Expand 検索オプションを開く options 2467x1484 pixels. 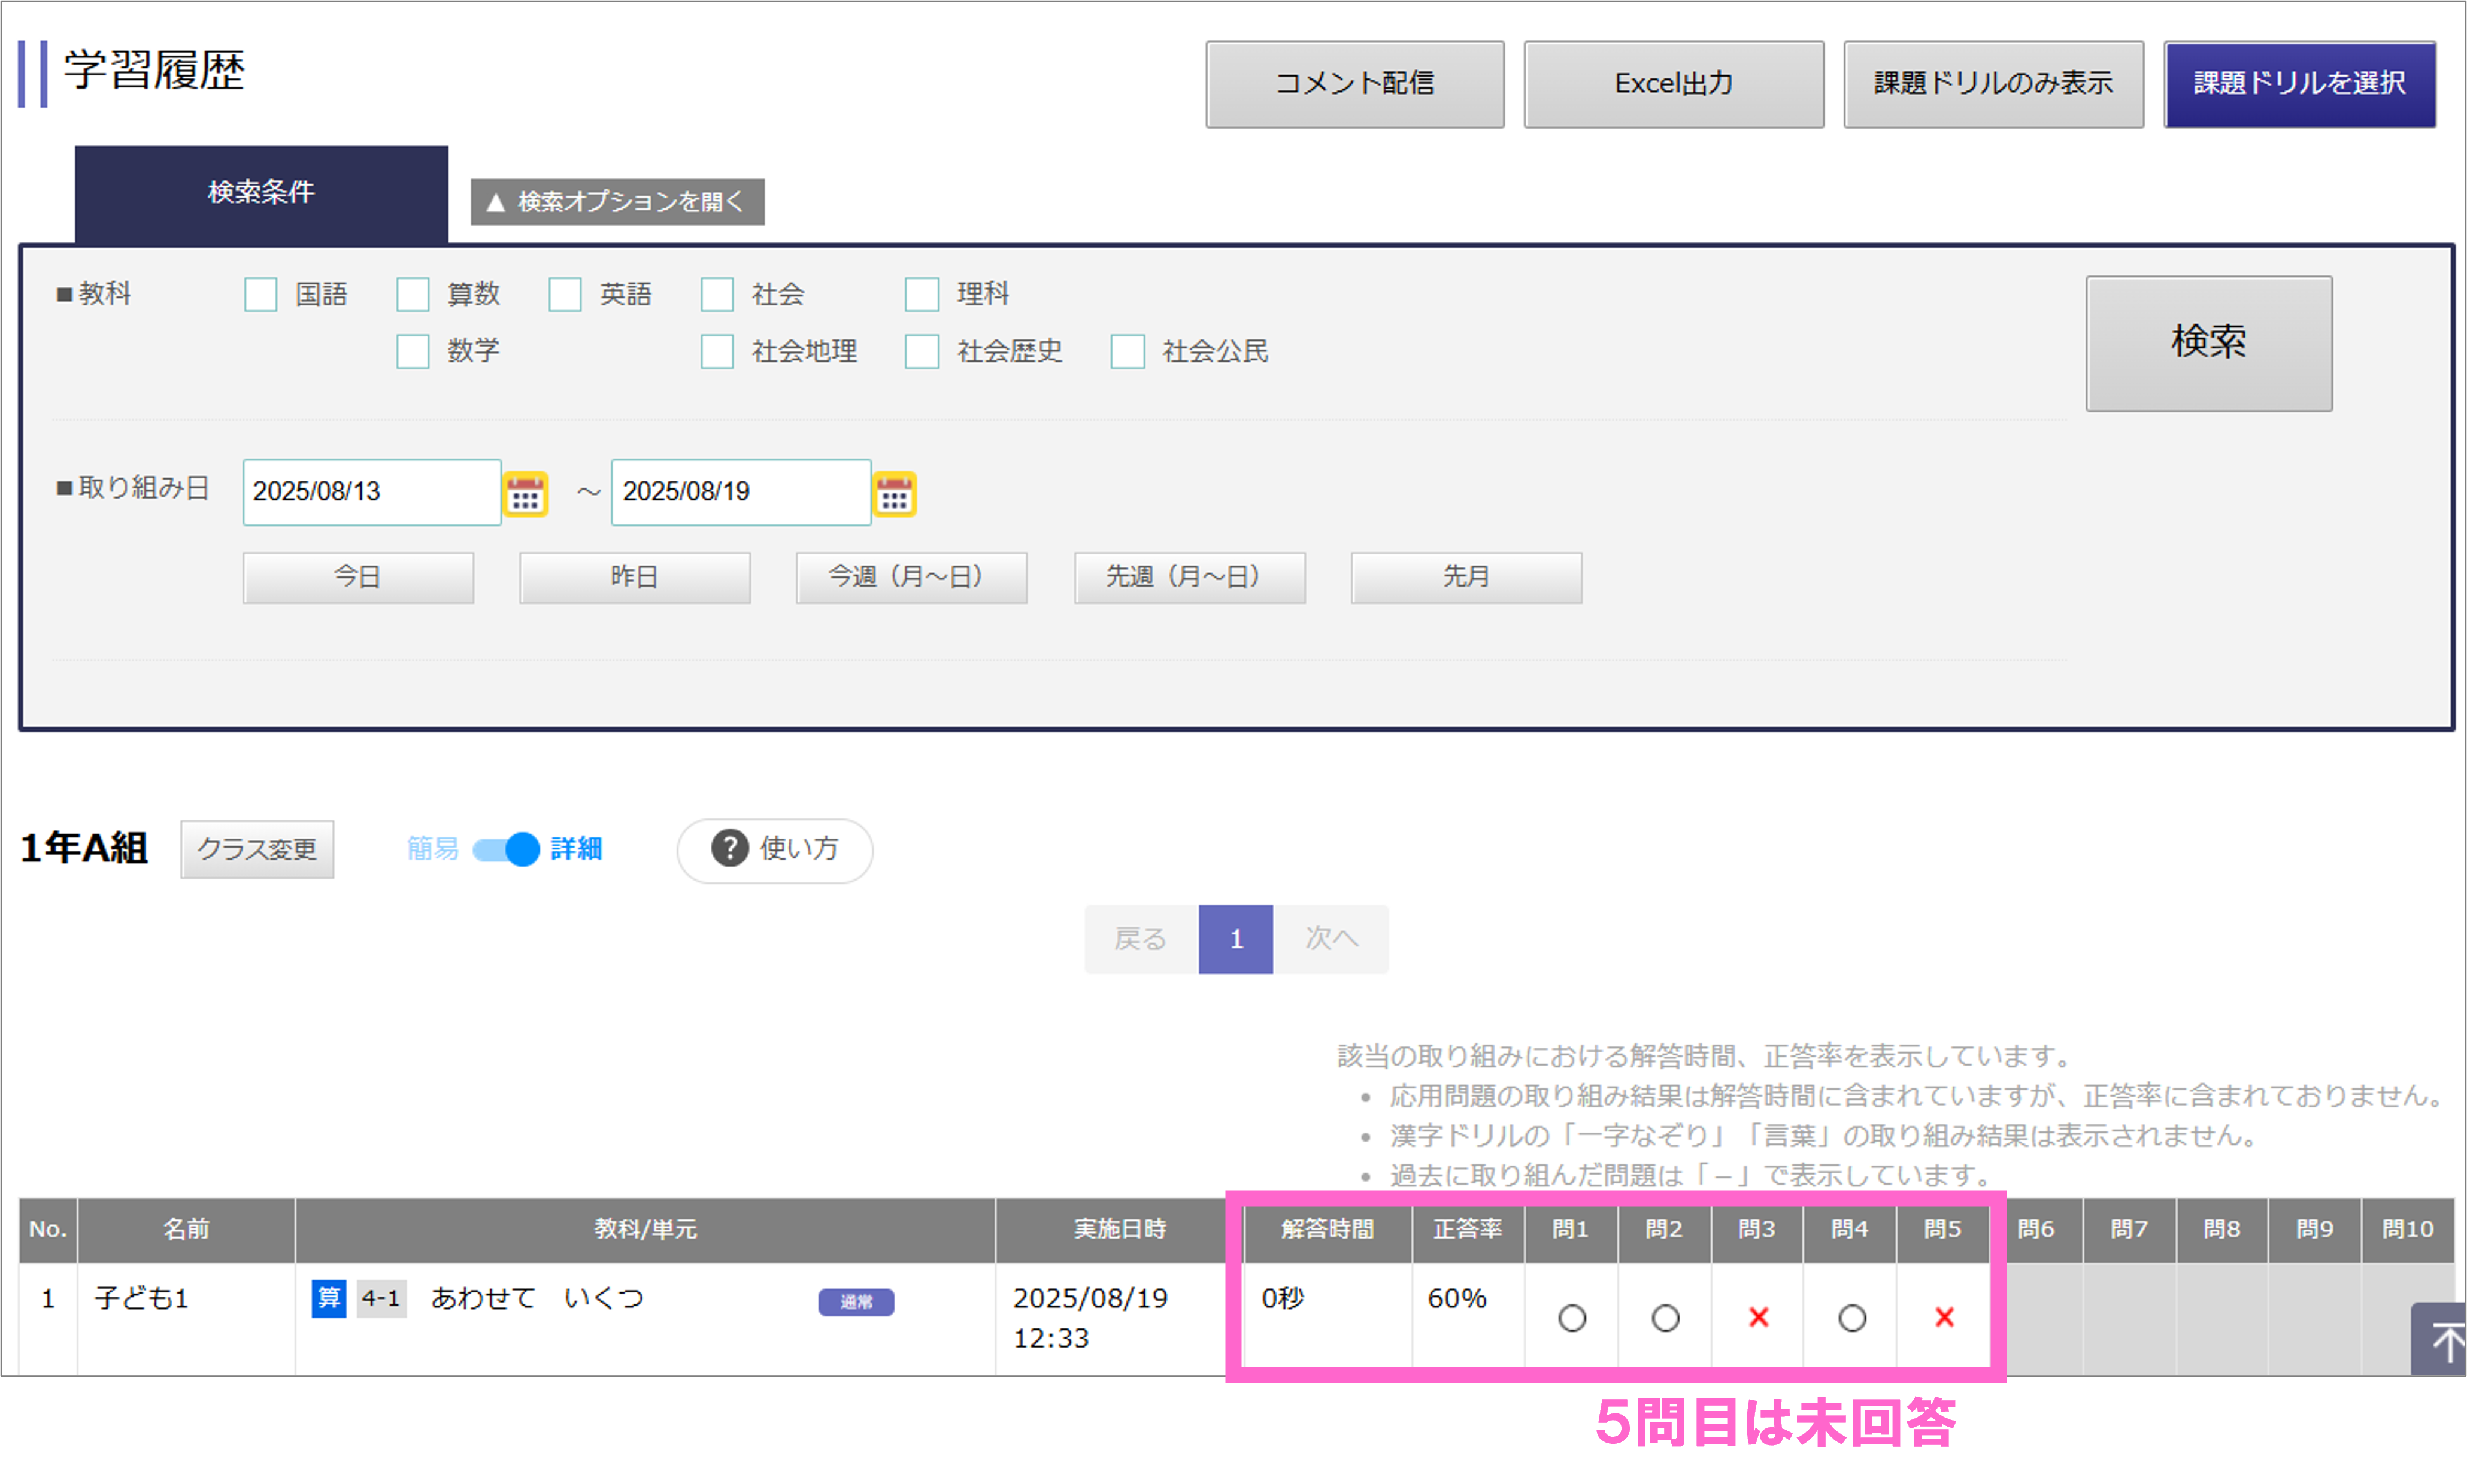click(617, 202)
